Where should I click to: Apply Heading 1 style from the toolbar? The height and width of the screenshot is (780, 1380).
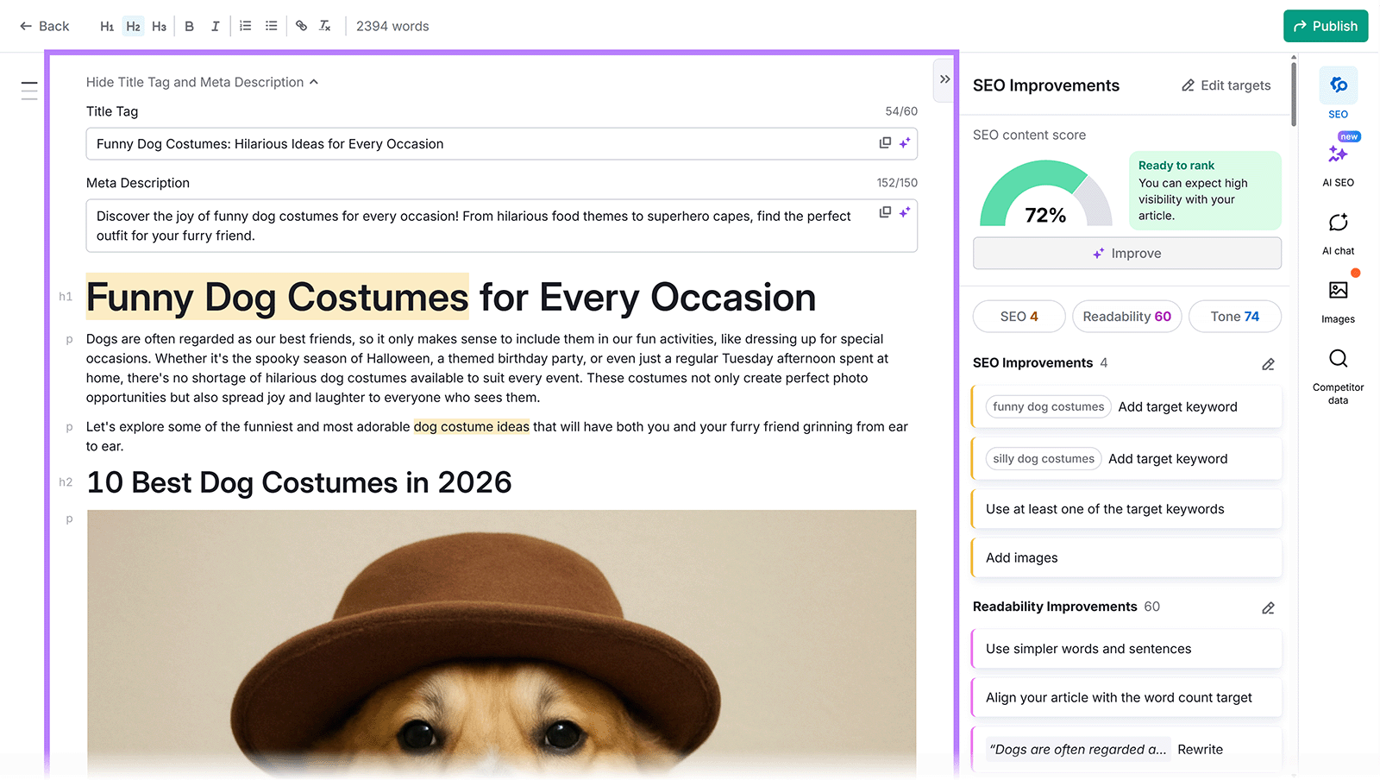point(107,26)
